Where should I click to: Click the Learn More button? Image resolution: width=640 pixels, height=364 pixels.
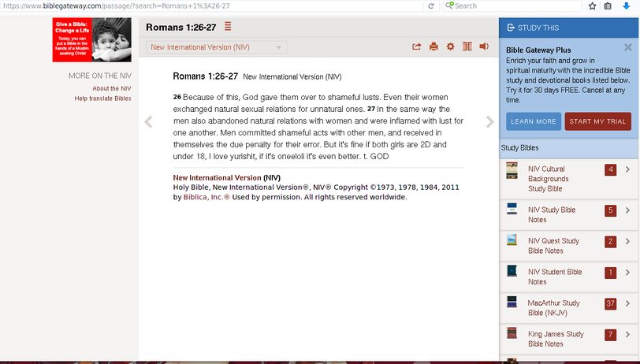[x=534, y=121]
